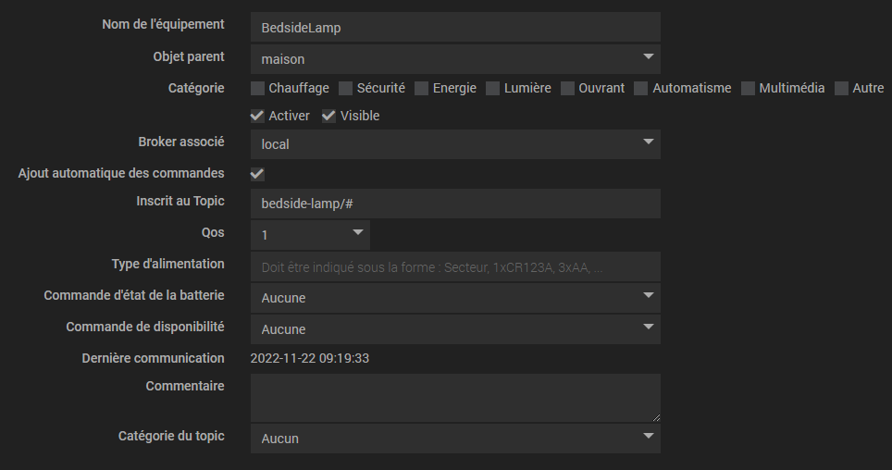Viewport: 892px width, 470px height.
Task: Open Commande d'état de la batterie dropdown
Action: pos(455,298)
